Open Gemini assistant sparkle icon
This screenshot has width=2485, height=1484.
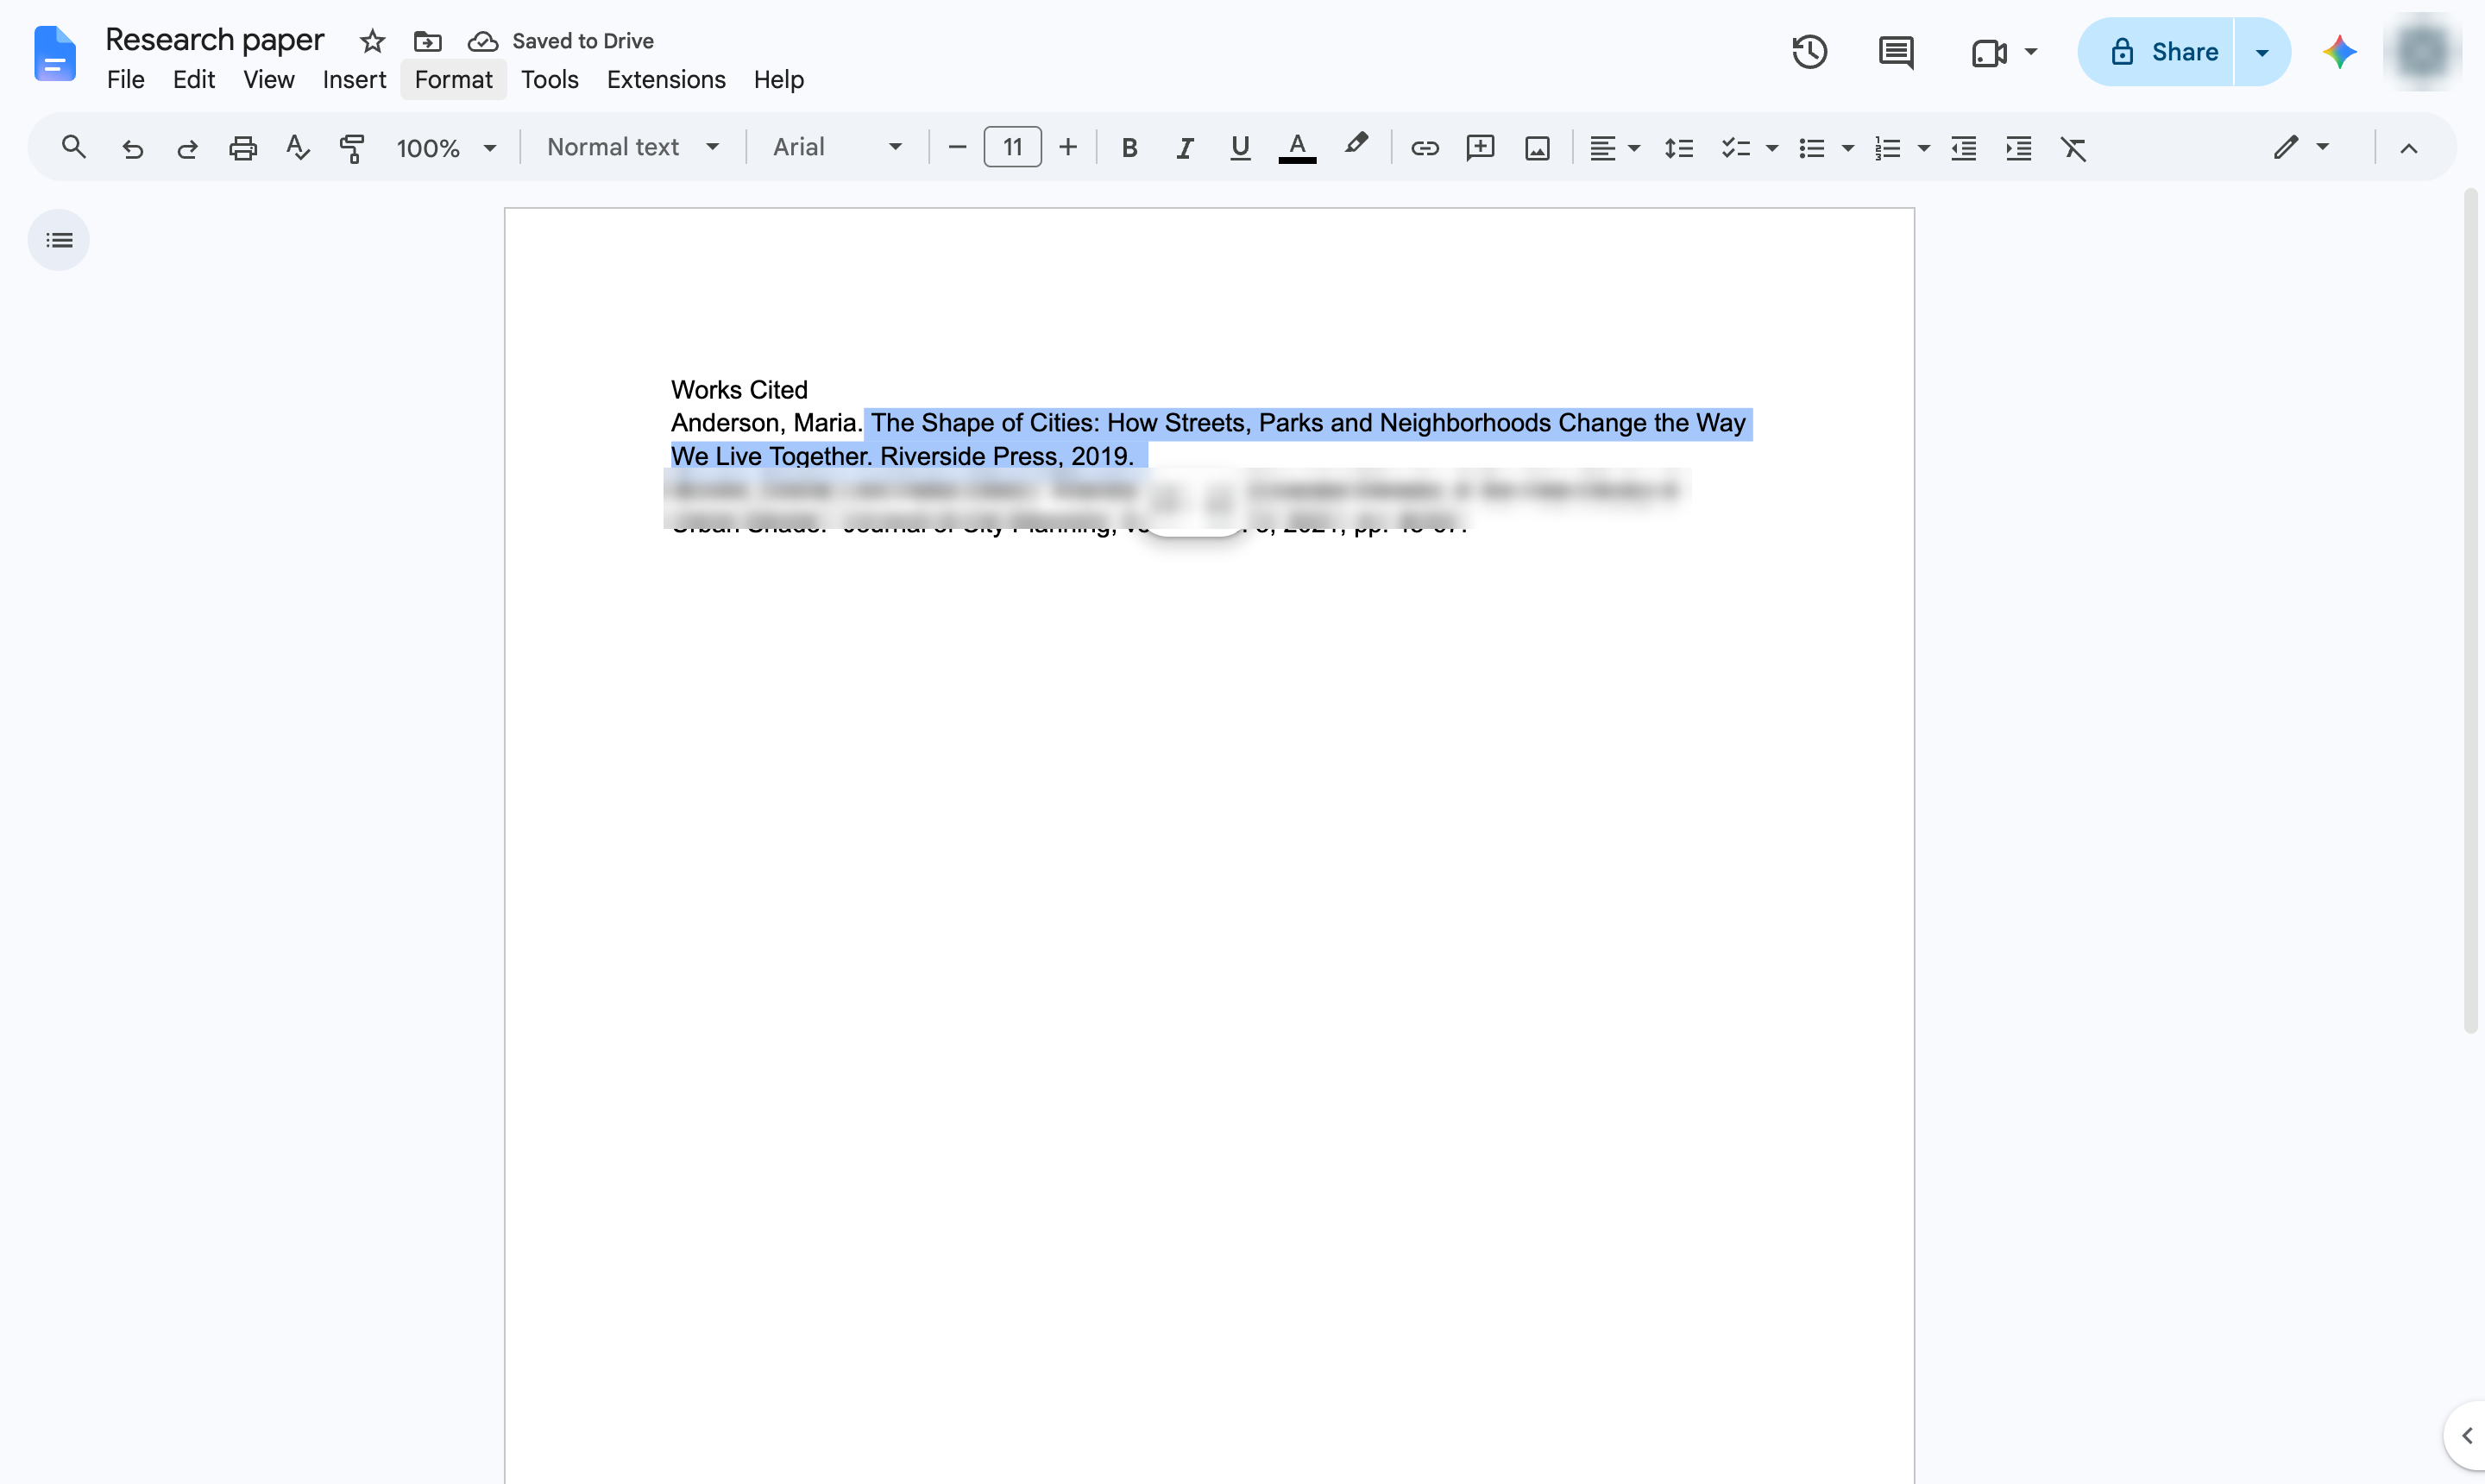(2339, 52)
